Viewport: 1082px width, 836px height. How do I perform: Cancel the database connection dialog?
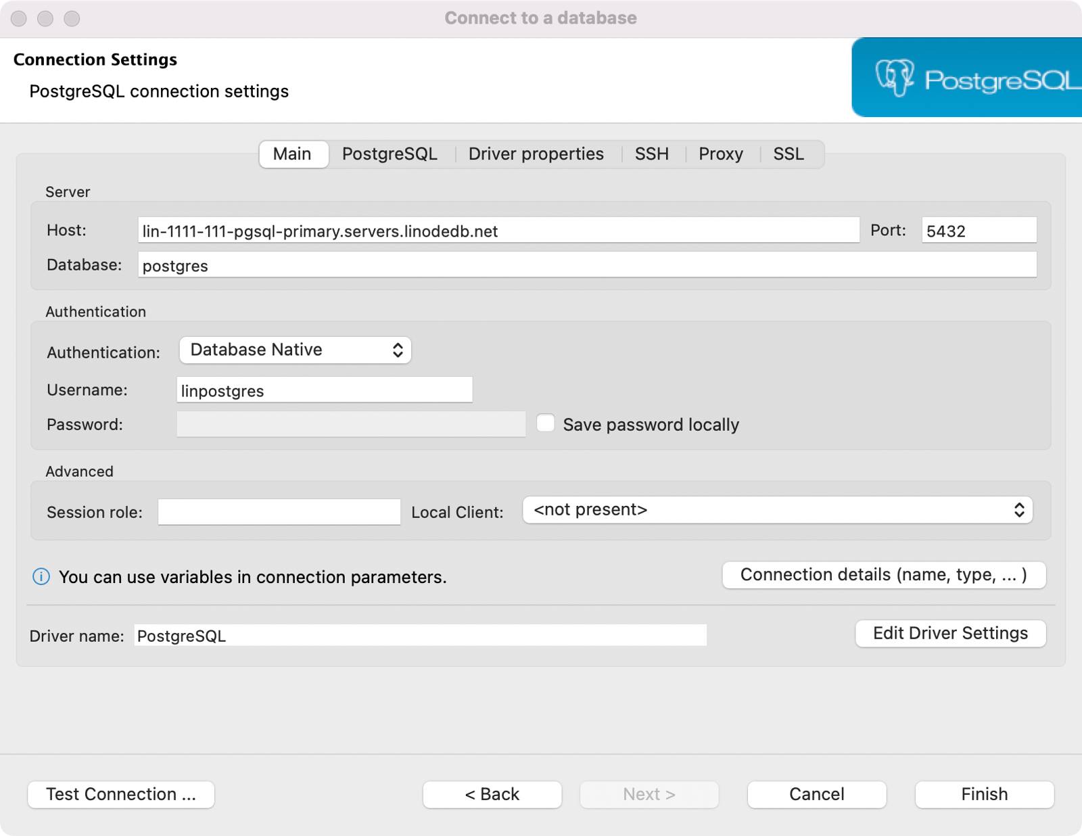[816, 794]
